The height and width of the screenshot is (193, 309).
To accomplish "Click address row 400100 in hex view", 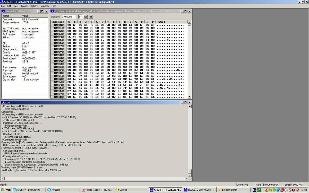I will 58,73.
